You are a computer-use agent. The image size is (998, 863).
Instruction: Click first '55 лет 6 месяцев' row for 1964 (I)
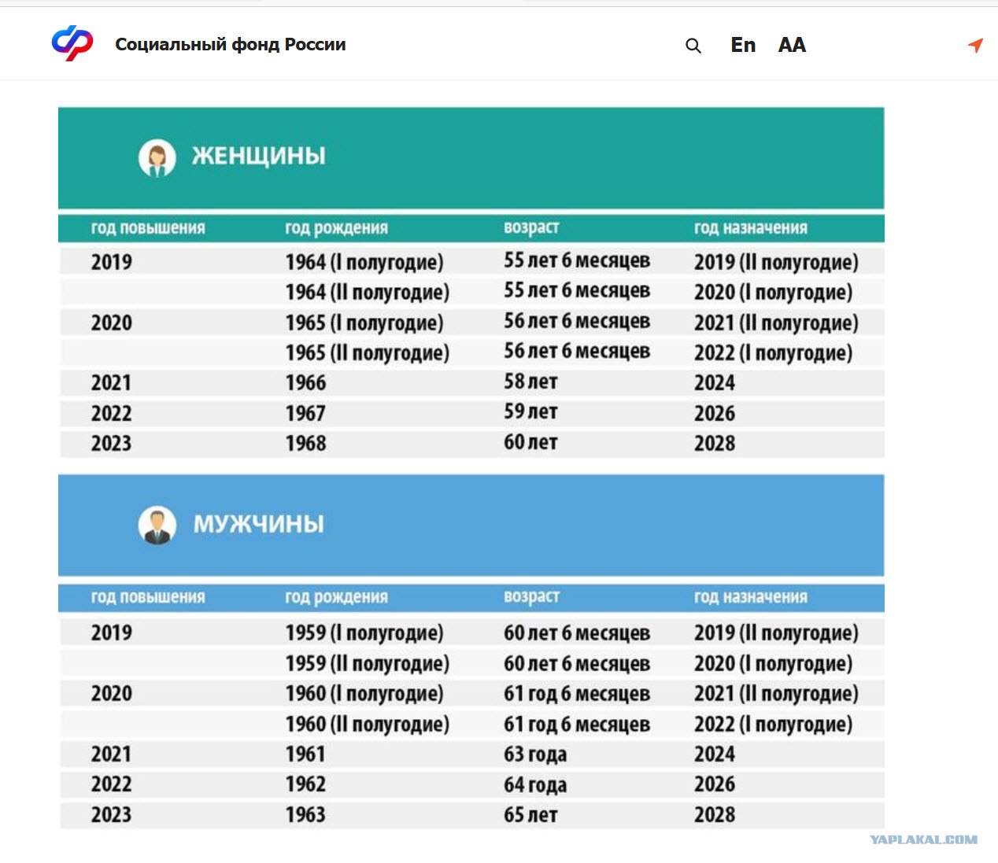(577, 260)
